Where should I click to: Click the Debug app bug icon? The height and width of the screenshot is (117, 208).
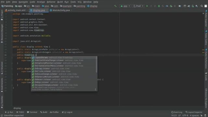click(x=159, y=6)
